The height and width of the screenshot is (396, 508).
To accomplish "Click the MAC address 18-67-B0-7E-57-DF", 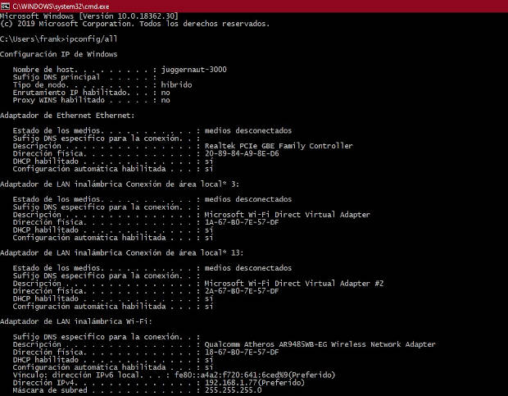I will 242,352.
